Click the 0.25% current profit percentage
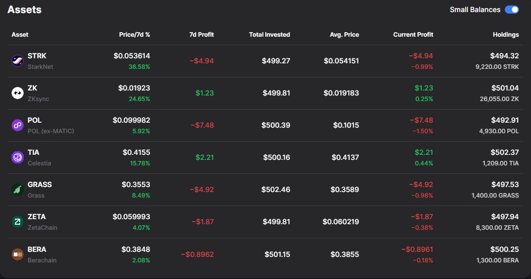The height and width of the screenshot is (279, 531). [x=424, y=99]
